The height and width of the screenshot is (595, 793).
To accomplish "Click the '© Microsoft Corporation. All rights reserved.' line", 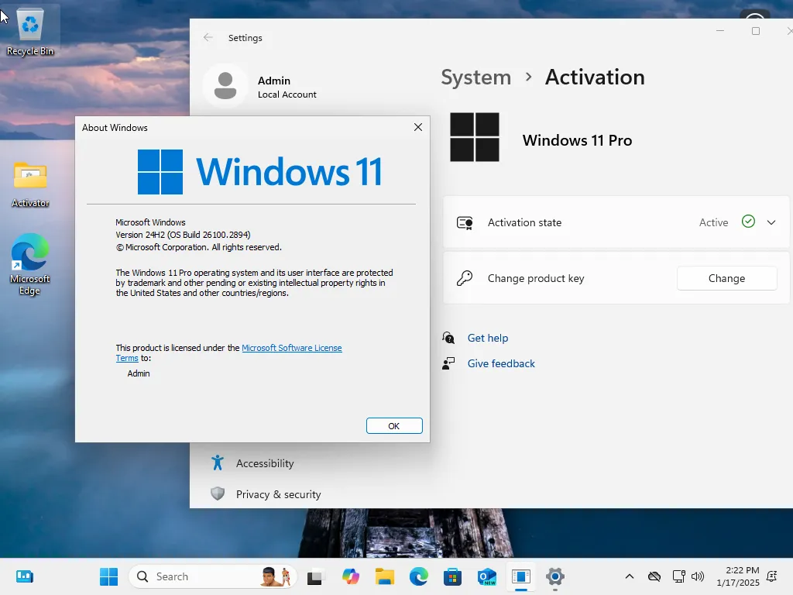I will [199, 247].
